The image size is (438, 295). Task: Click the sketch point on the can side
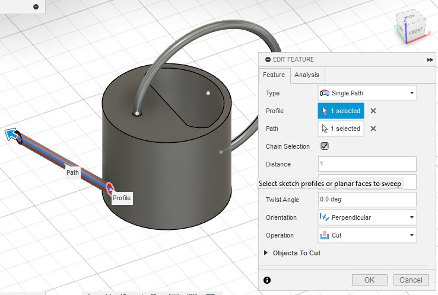pos(221,152)
